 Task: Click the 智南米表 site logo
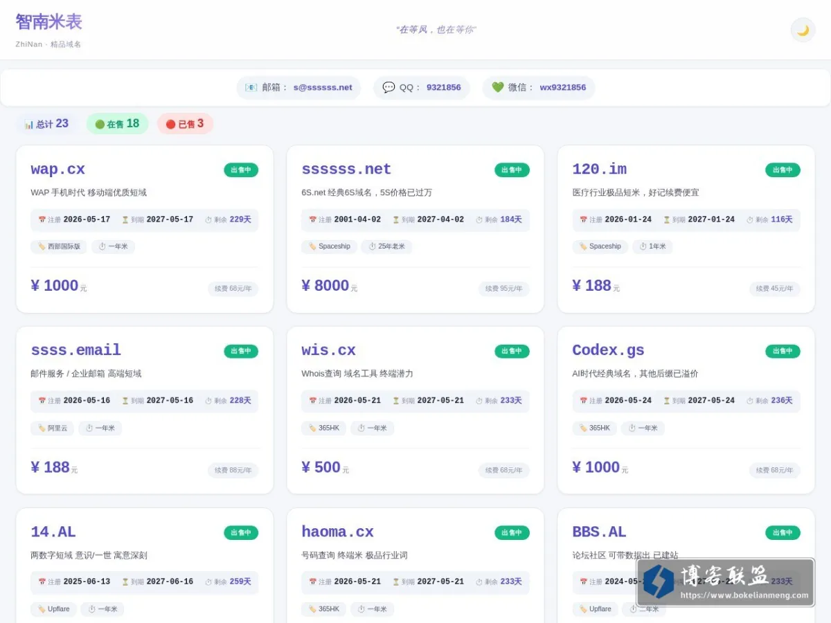[x=49, y=22]
